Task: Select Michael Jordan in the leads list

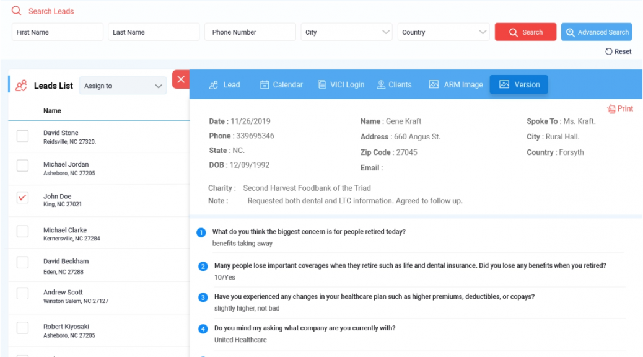Action: pos(99,168)
